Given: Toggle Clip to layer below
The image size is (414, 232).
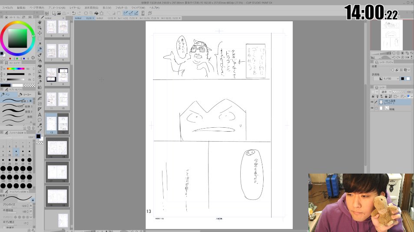Looking at the screenshot, I should point(373,96).
